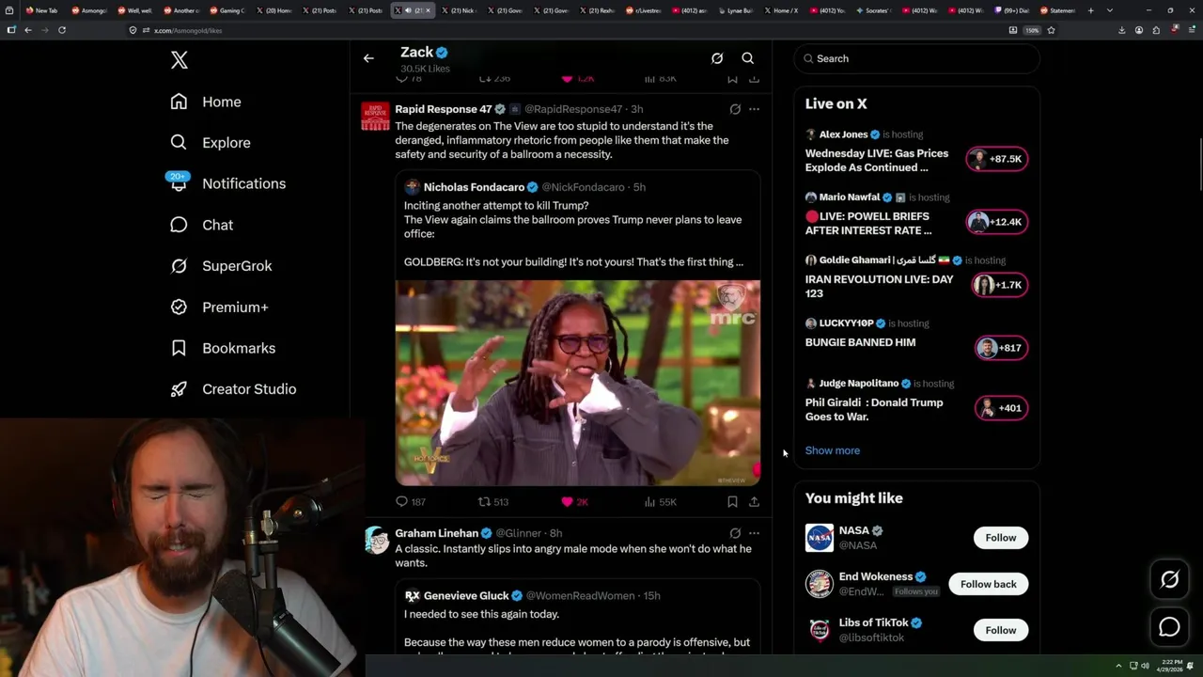Open Rapid Response 47 avatar
Image resolution: width=1203 pixels, height=677 pixels.
point(376,117)
